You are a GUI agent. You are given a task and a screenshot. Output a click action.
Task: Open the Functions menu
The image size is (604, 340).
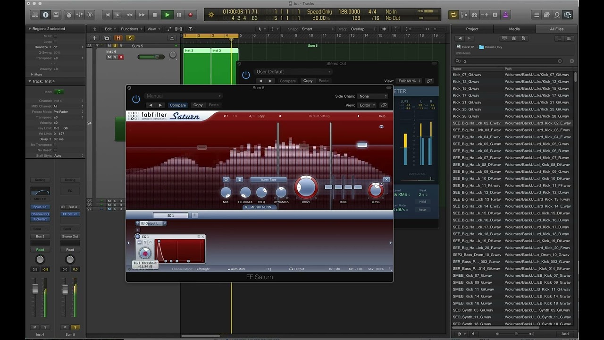[x=131, y=29]
